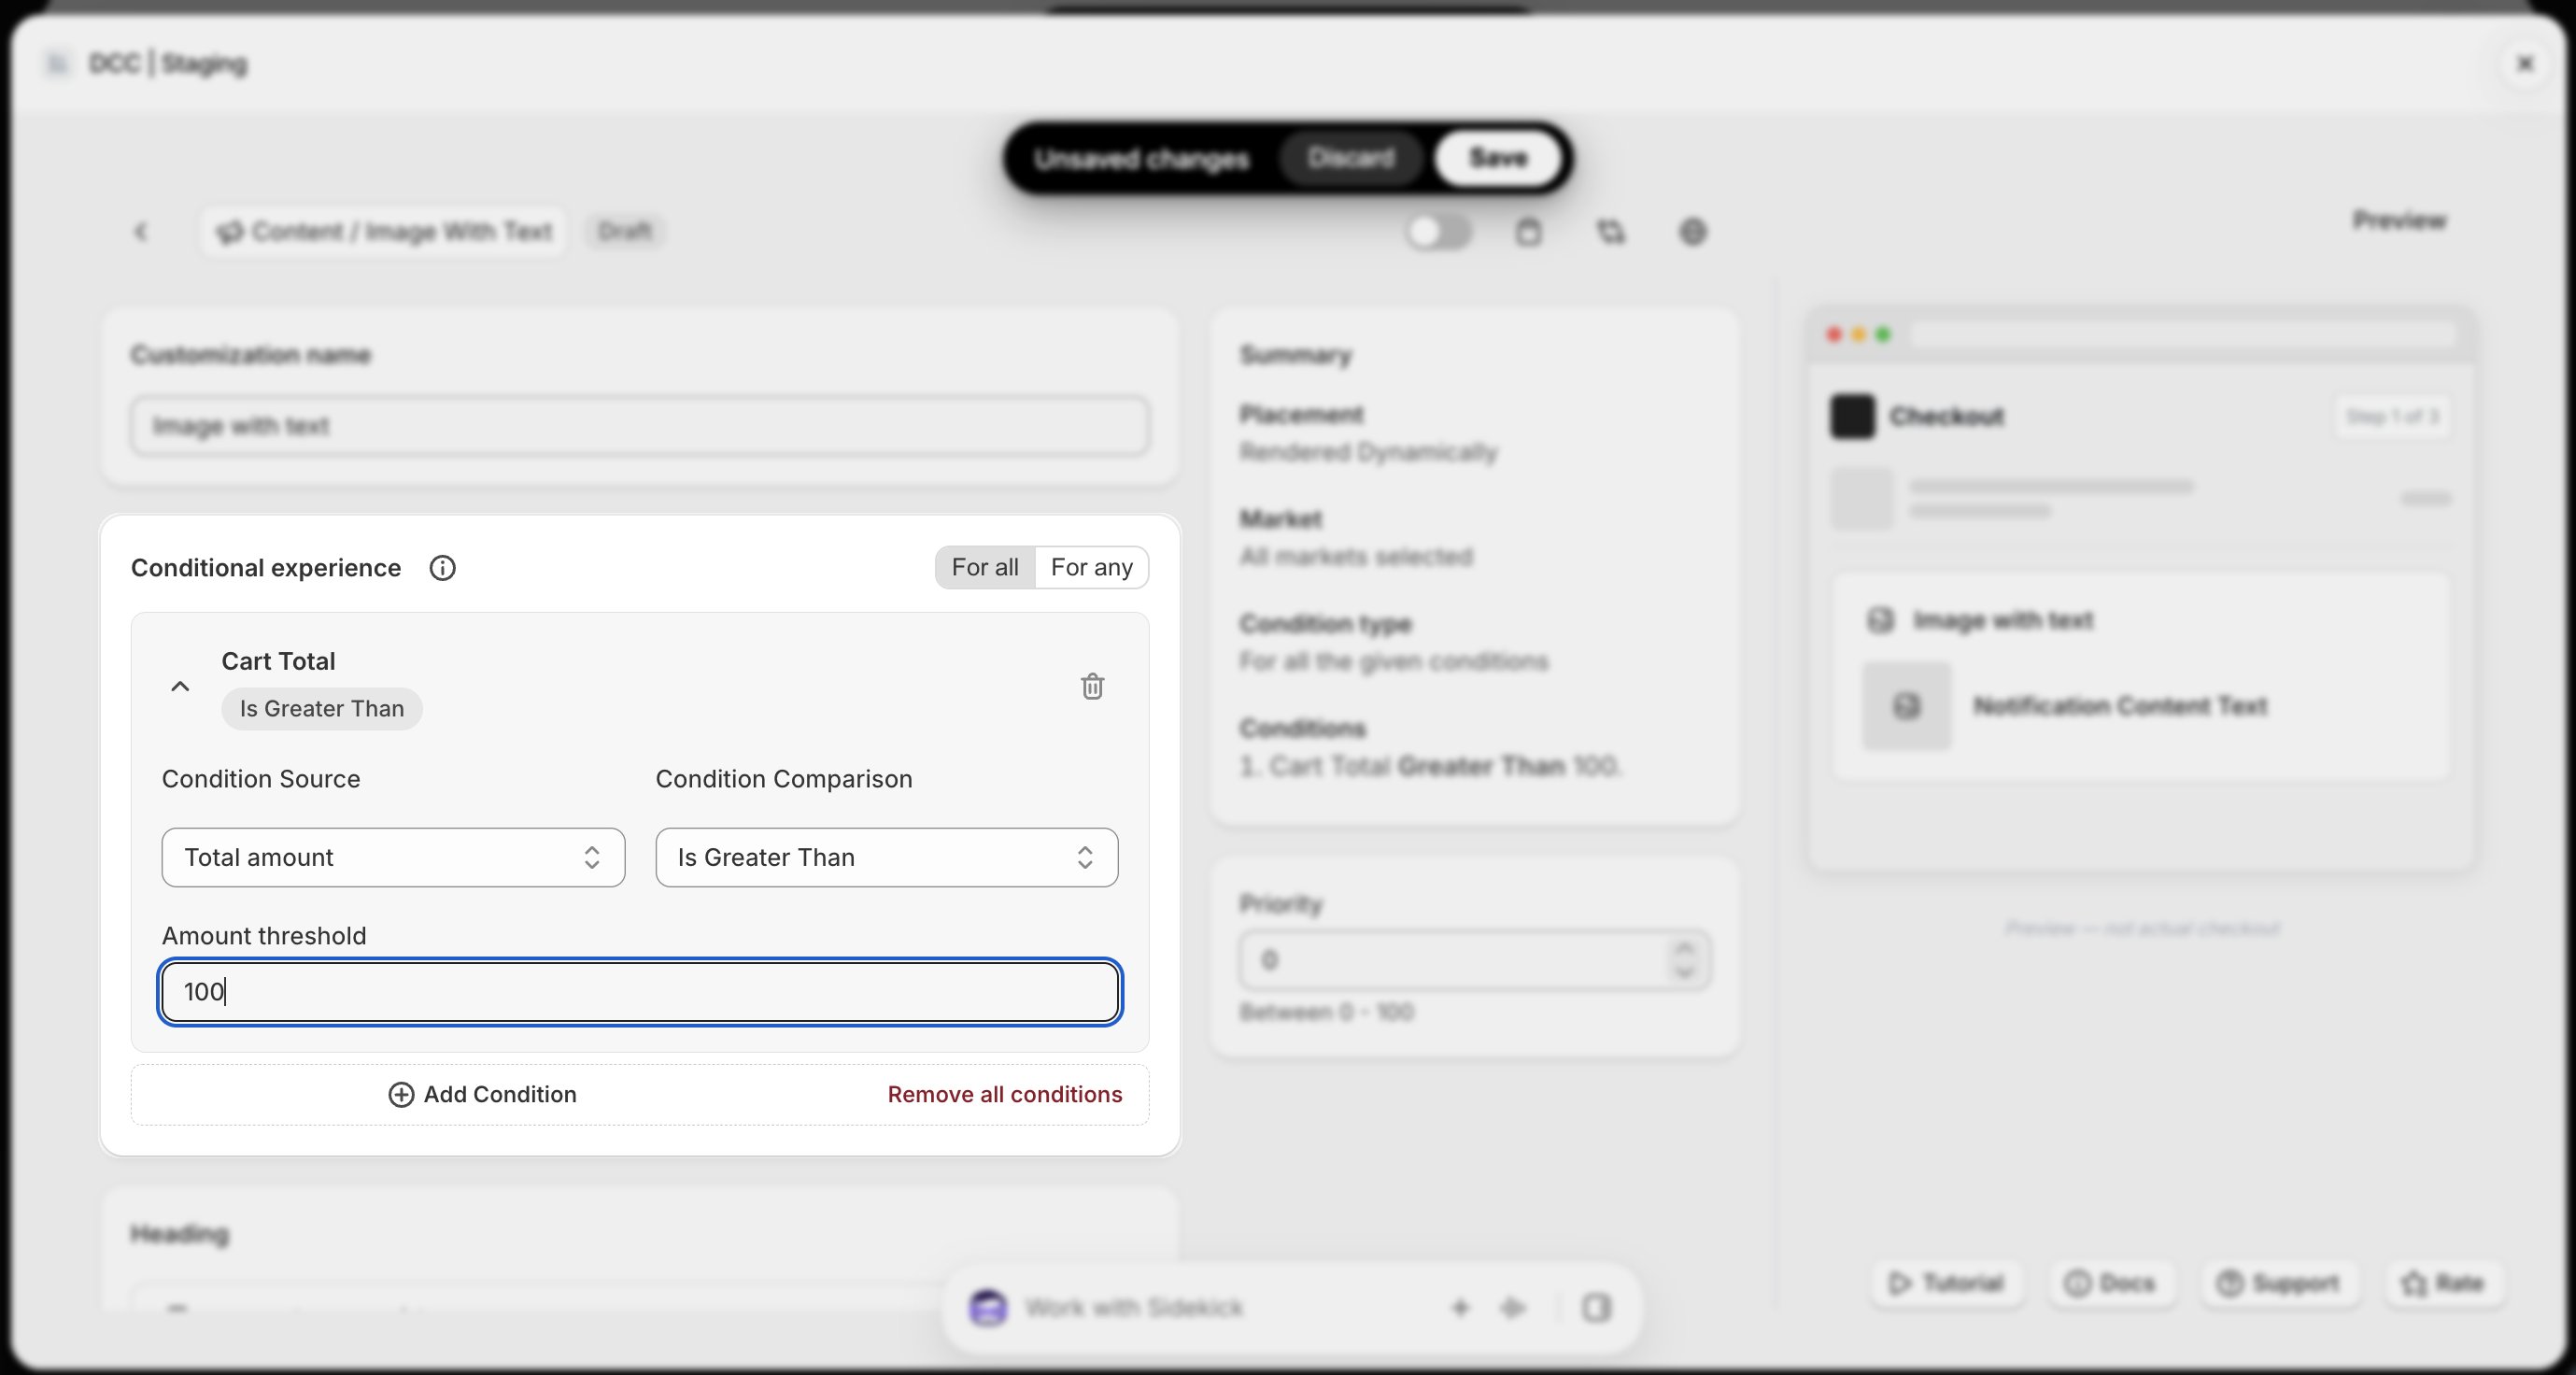Screen dimensions: 2576x1375
Task: Open the Condition Source dropdown
Action: [393, 857]
